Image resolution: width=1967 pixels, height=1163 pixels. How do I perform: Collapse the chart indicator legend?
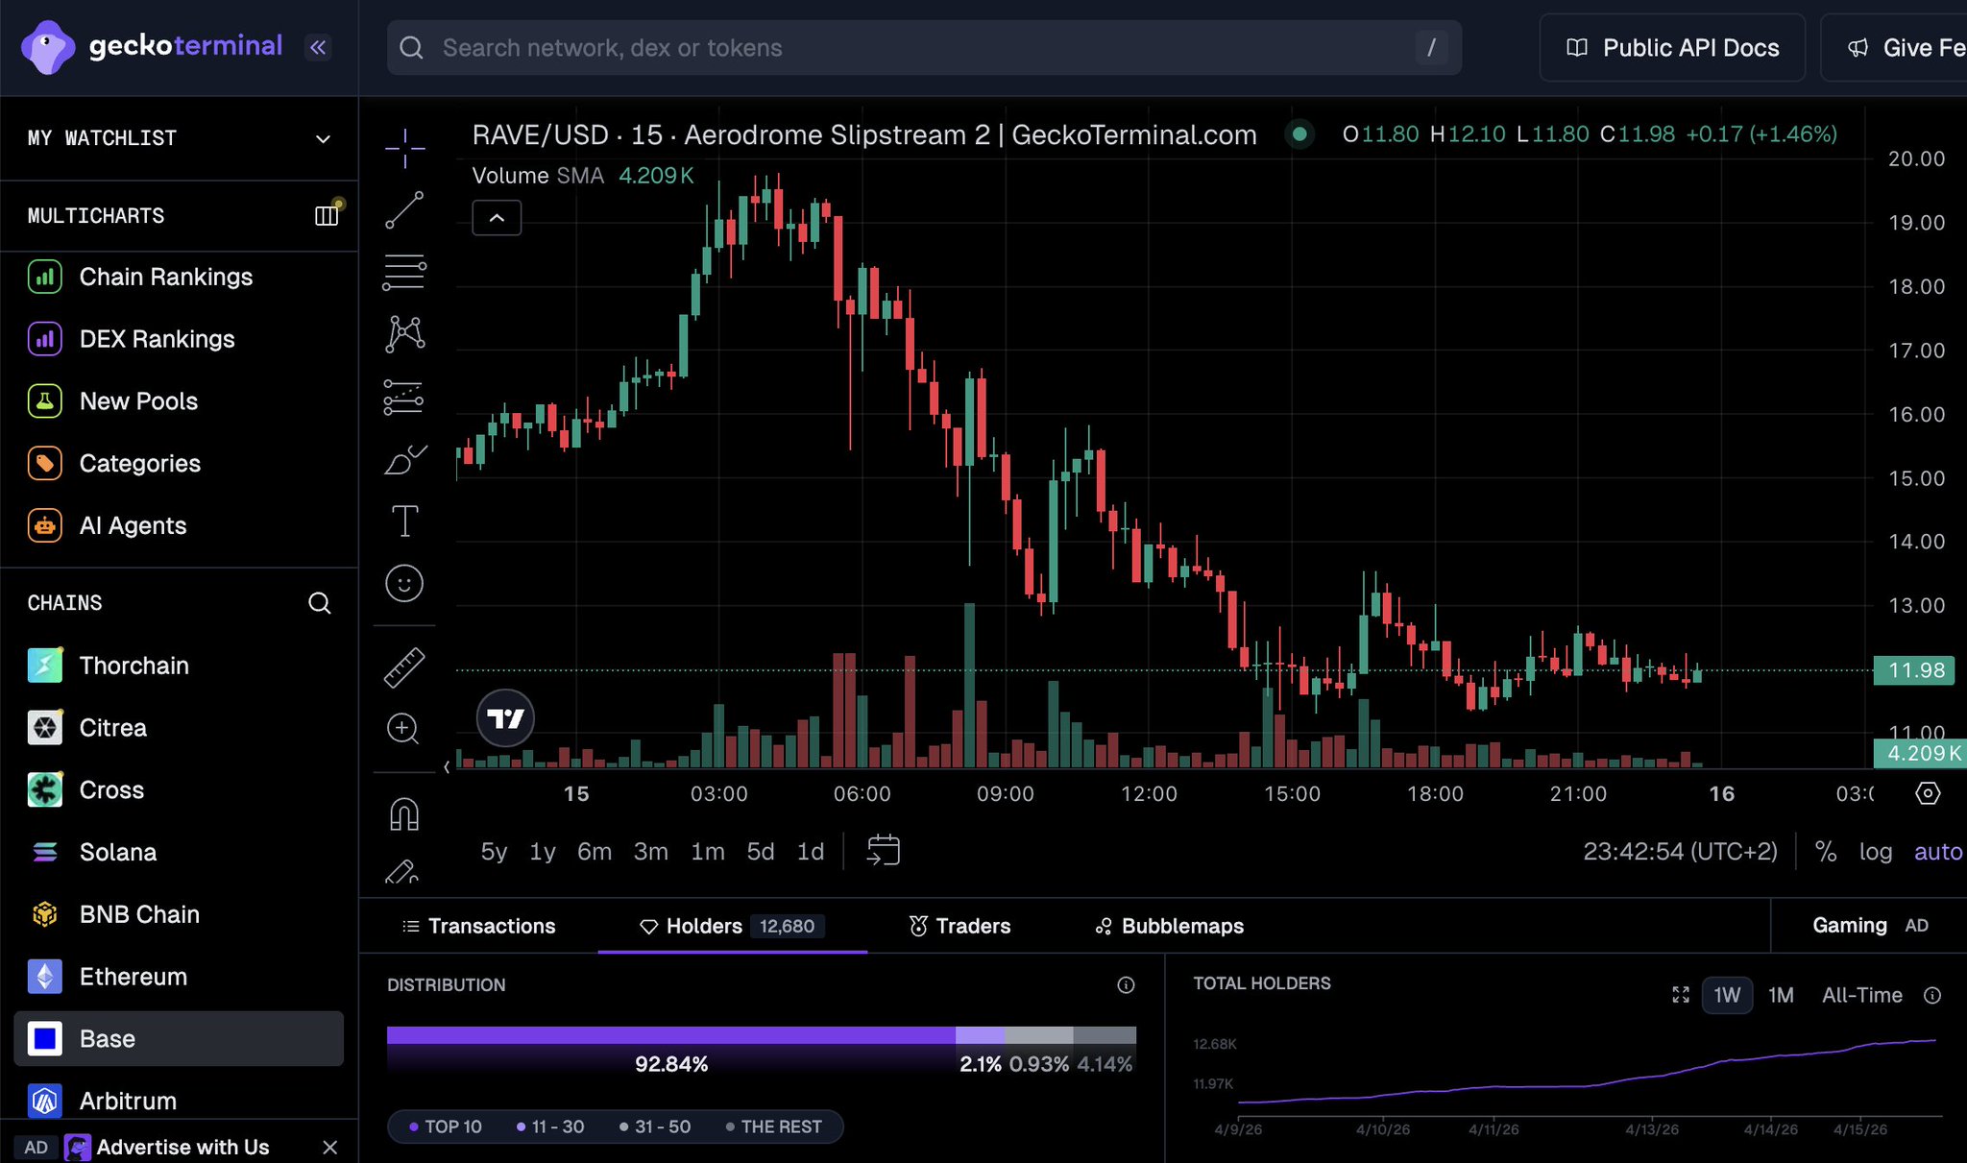497,218
